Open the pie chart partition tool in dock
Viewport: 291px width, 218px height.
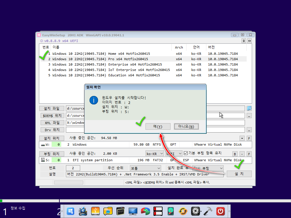point(145,211)
